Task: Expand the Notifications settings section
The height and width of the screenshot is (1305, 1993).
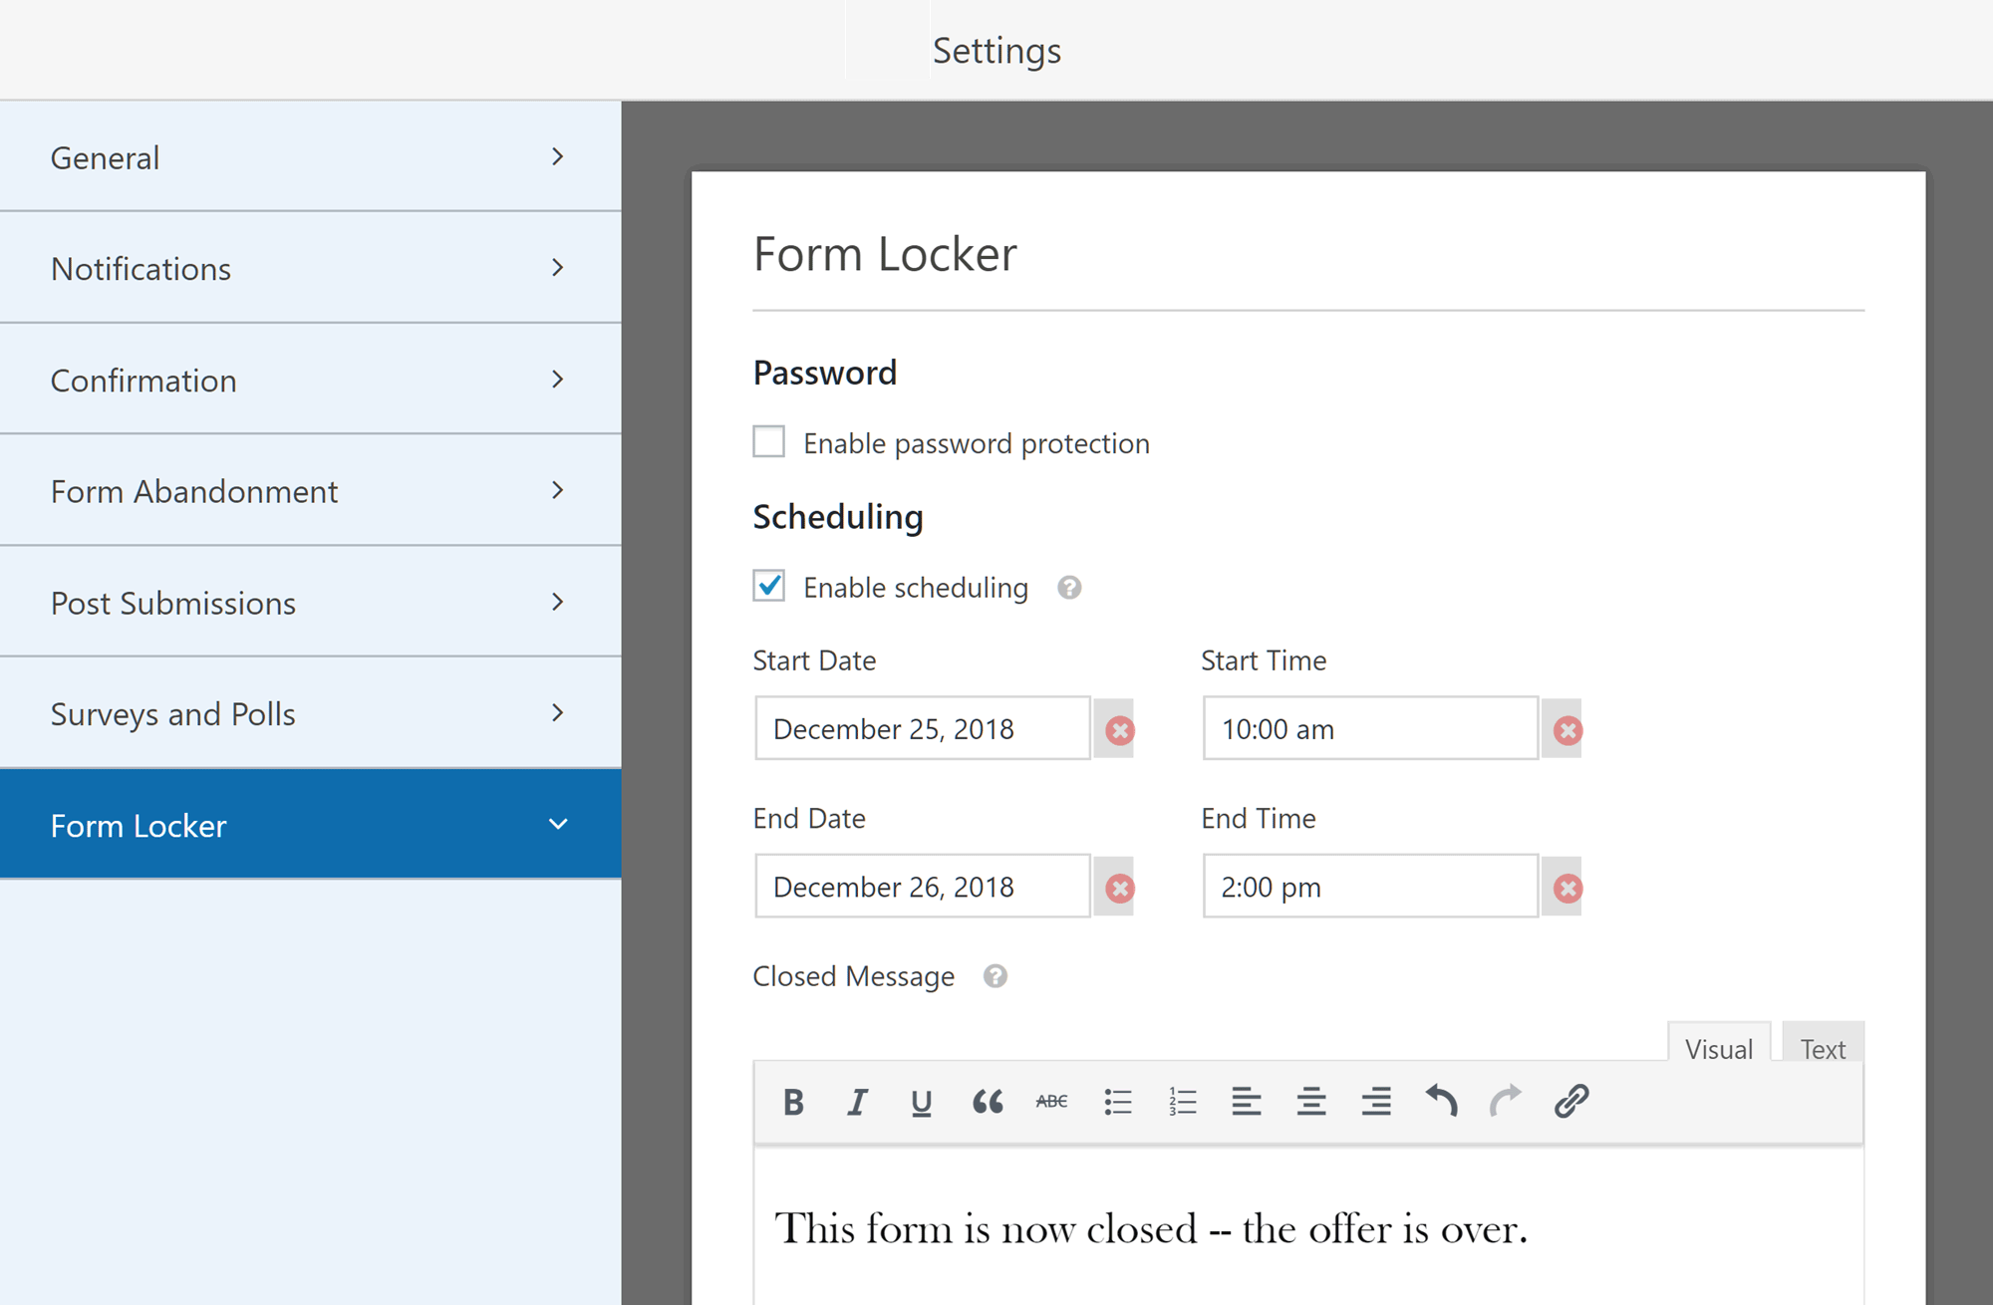Action: (312, 268)
